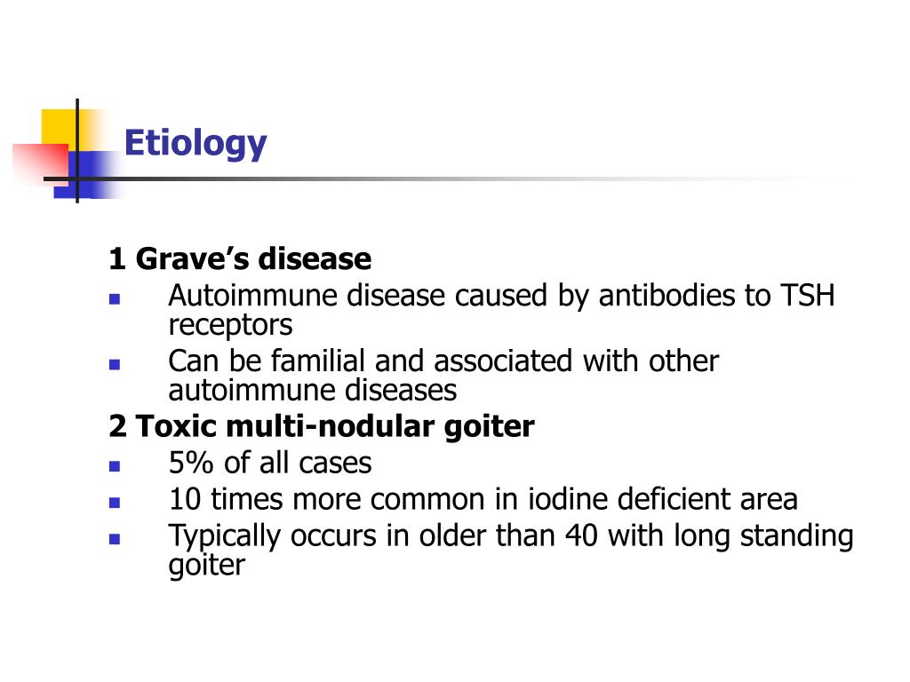Click the blue square in title graphic
This screenshot has height=682, width=910.
[87, 175]
